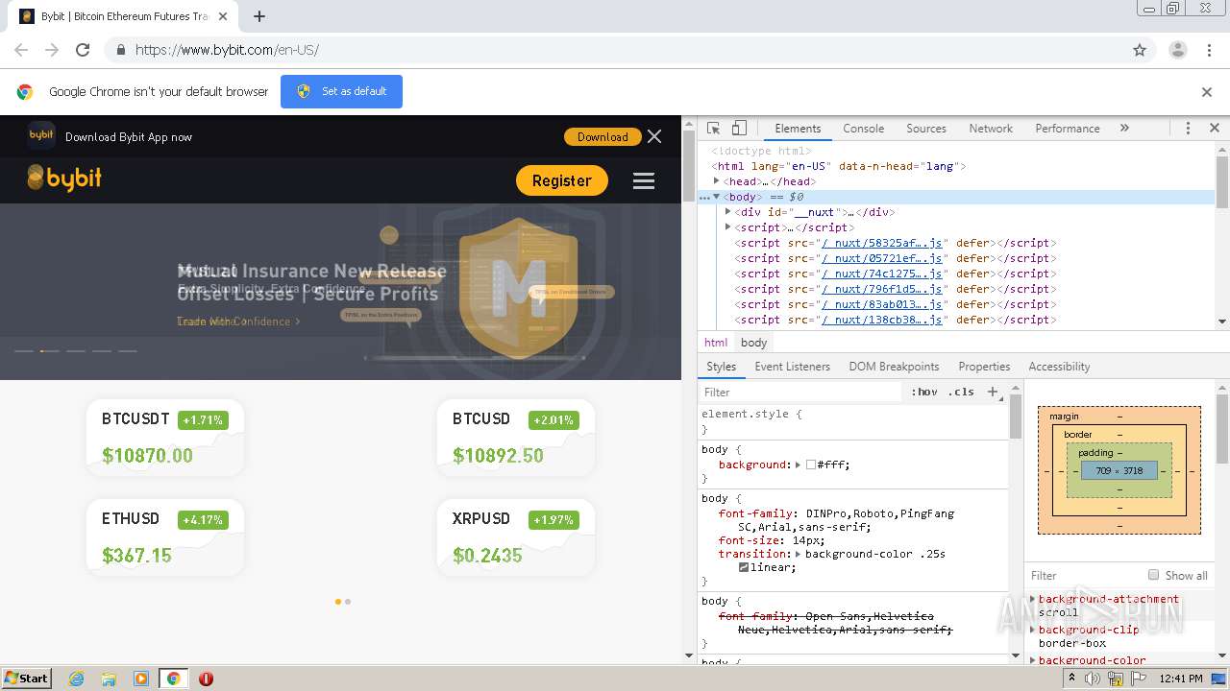The image size is (1230, 691).
Task: Expand the transition shorthand property
Action: point(798,554)
